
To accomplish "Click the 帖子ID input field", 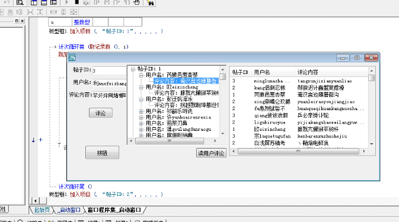I will coord(110,70).
